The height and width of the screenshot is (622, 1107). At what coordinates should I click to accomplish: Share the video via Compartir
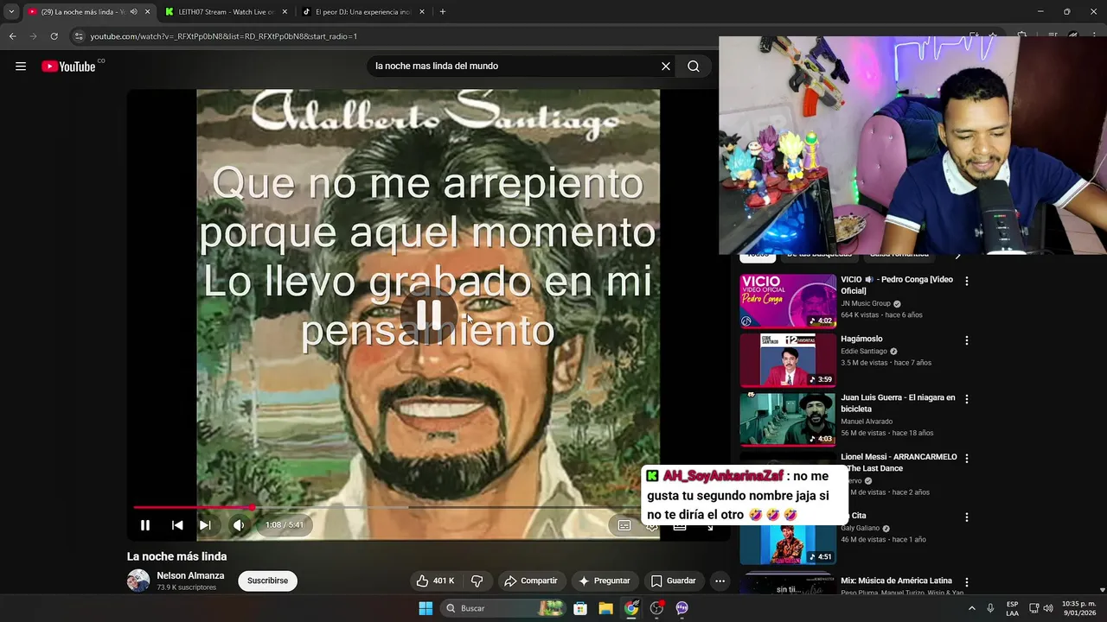pyautogui.click(x=531, y=581)
